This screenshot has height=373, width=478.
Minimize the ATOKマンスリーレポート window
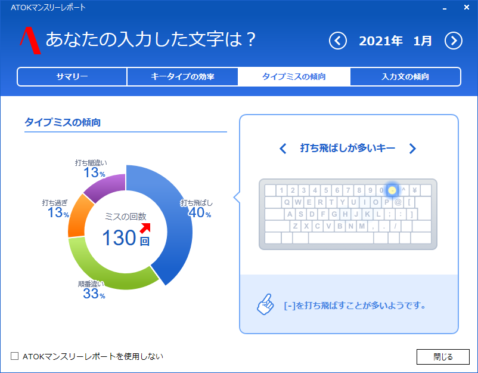pos(445,8)
